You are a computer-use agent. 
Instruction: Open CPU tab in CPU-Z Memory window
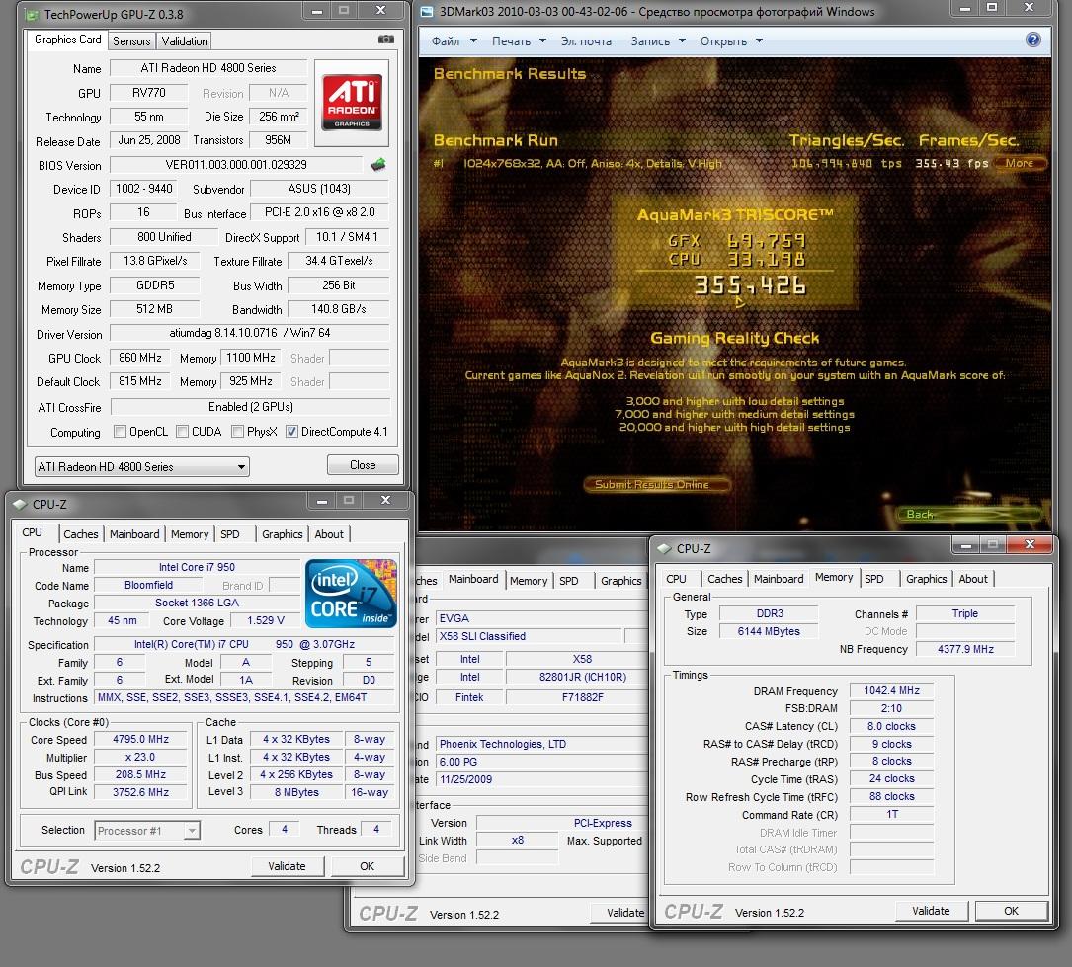(676, 579)
